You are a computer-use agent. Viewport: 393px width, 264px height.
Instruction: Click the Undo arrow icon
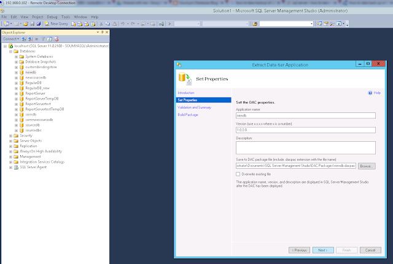tap(123, 24)
